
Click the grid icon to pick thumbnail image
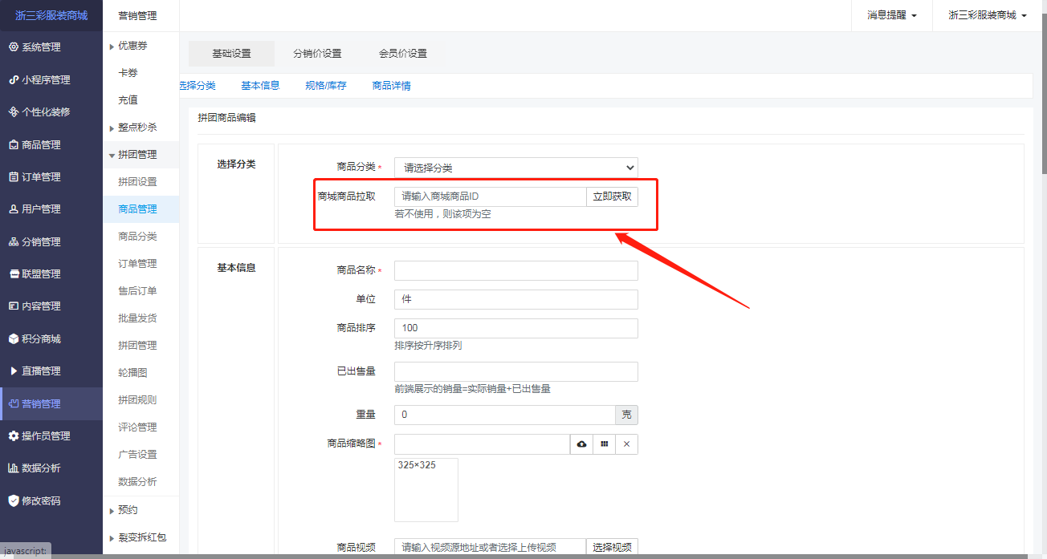point(605,444)
